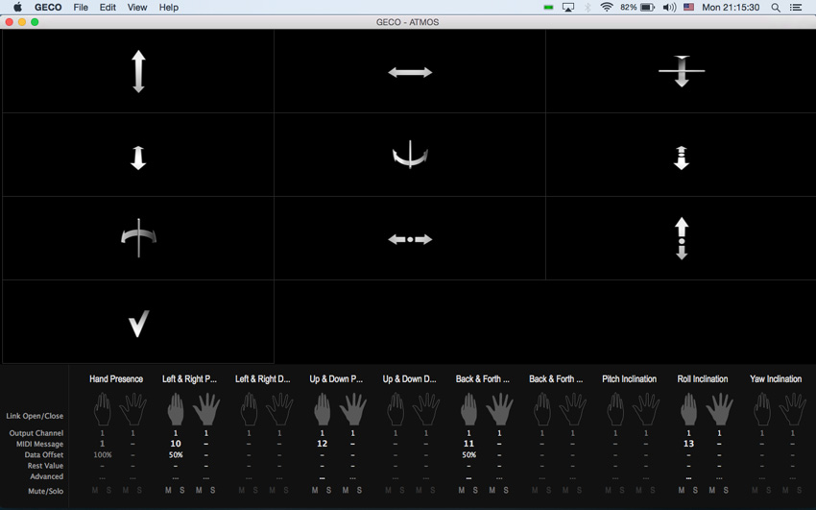Viewport: 816px width, 510px height.
Task: Mute open hand of Left & Right P...
Action: click(x=199, y=490)
